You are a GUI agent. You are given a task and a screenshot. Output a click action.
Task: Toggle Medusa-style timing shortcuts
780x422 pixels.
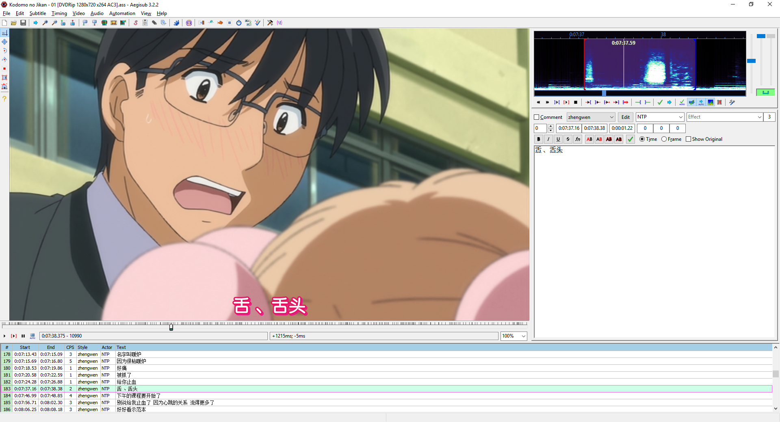pos(719,102)
